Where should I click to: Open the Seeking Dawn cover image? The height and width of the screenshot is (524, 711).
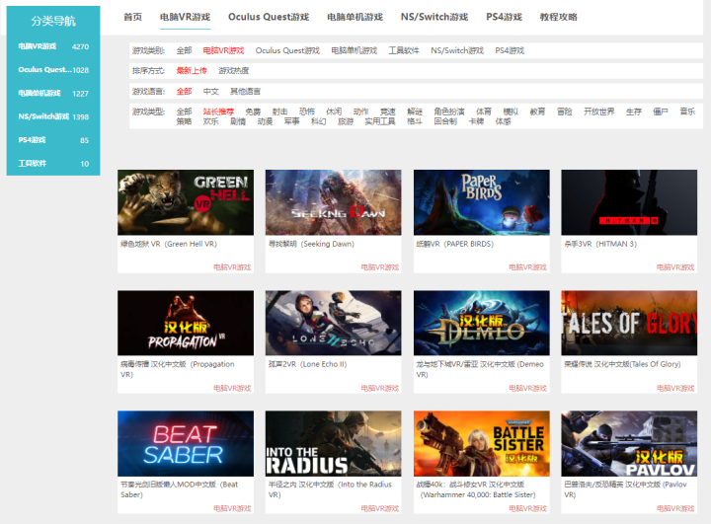click(333, 201)
